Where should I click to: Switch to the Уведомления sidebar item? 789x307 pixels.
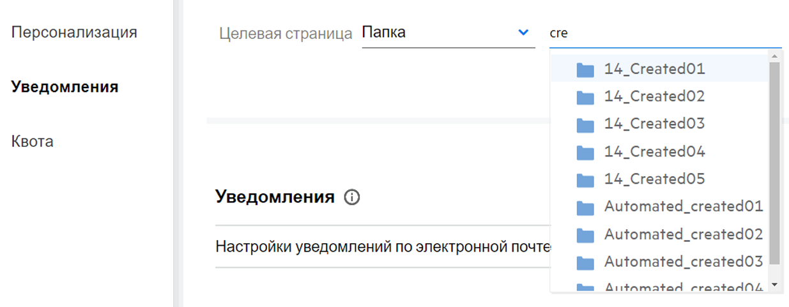click(x=65, y=87)
